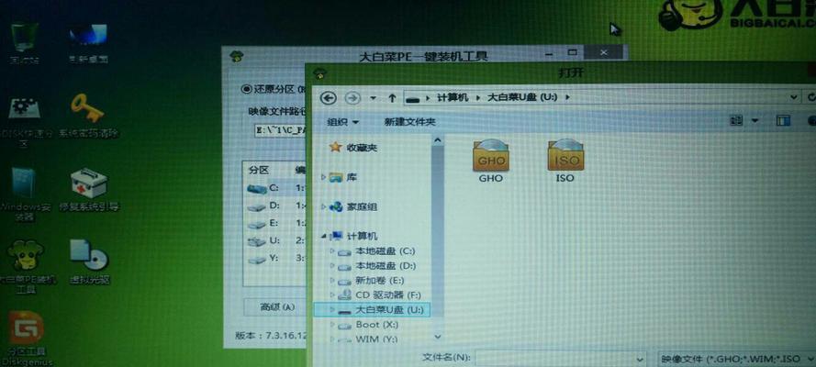The width and height of the screenshot is (816, 367).
Task: Open the Dabaicai PE install tool desktop icon
Action: click(25, 260)
